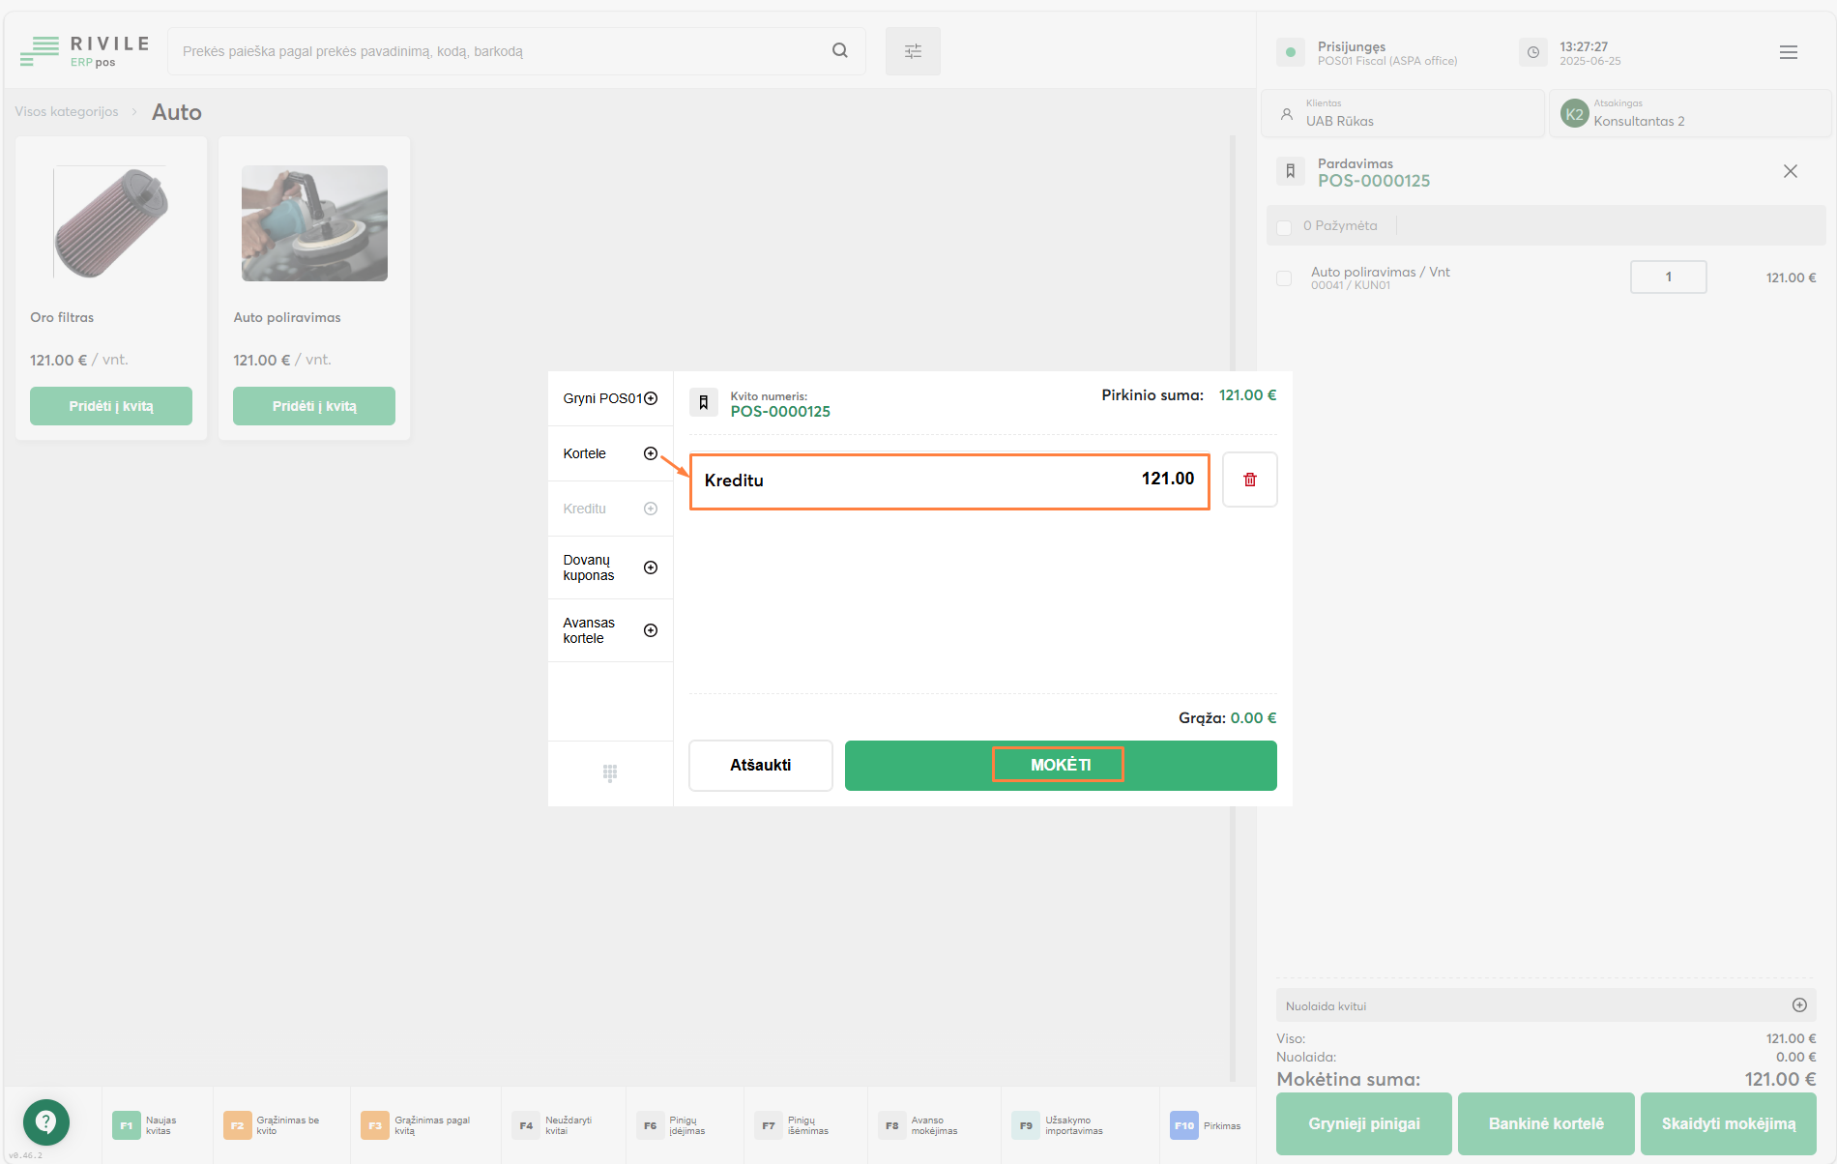Click the help question mark icon
Screen dimensions: 1837x1164
coord(45,1121)
